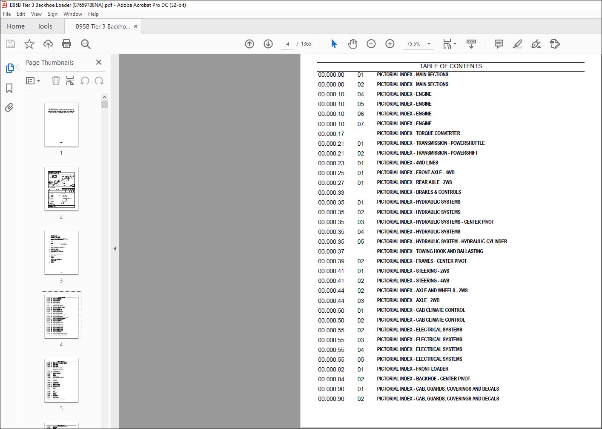Viewport: 602px width, 429px height.
Task: Click 'PICTORIAL INDEX - TORQUE CONVERTER' entry
Action: tap(419, 133)
